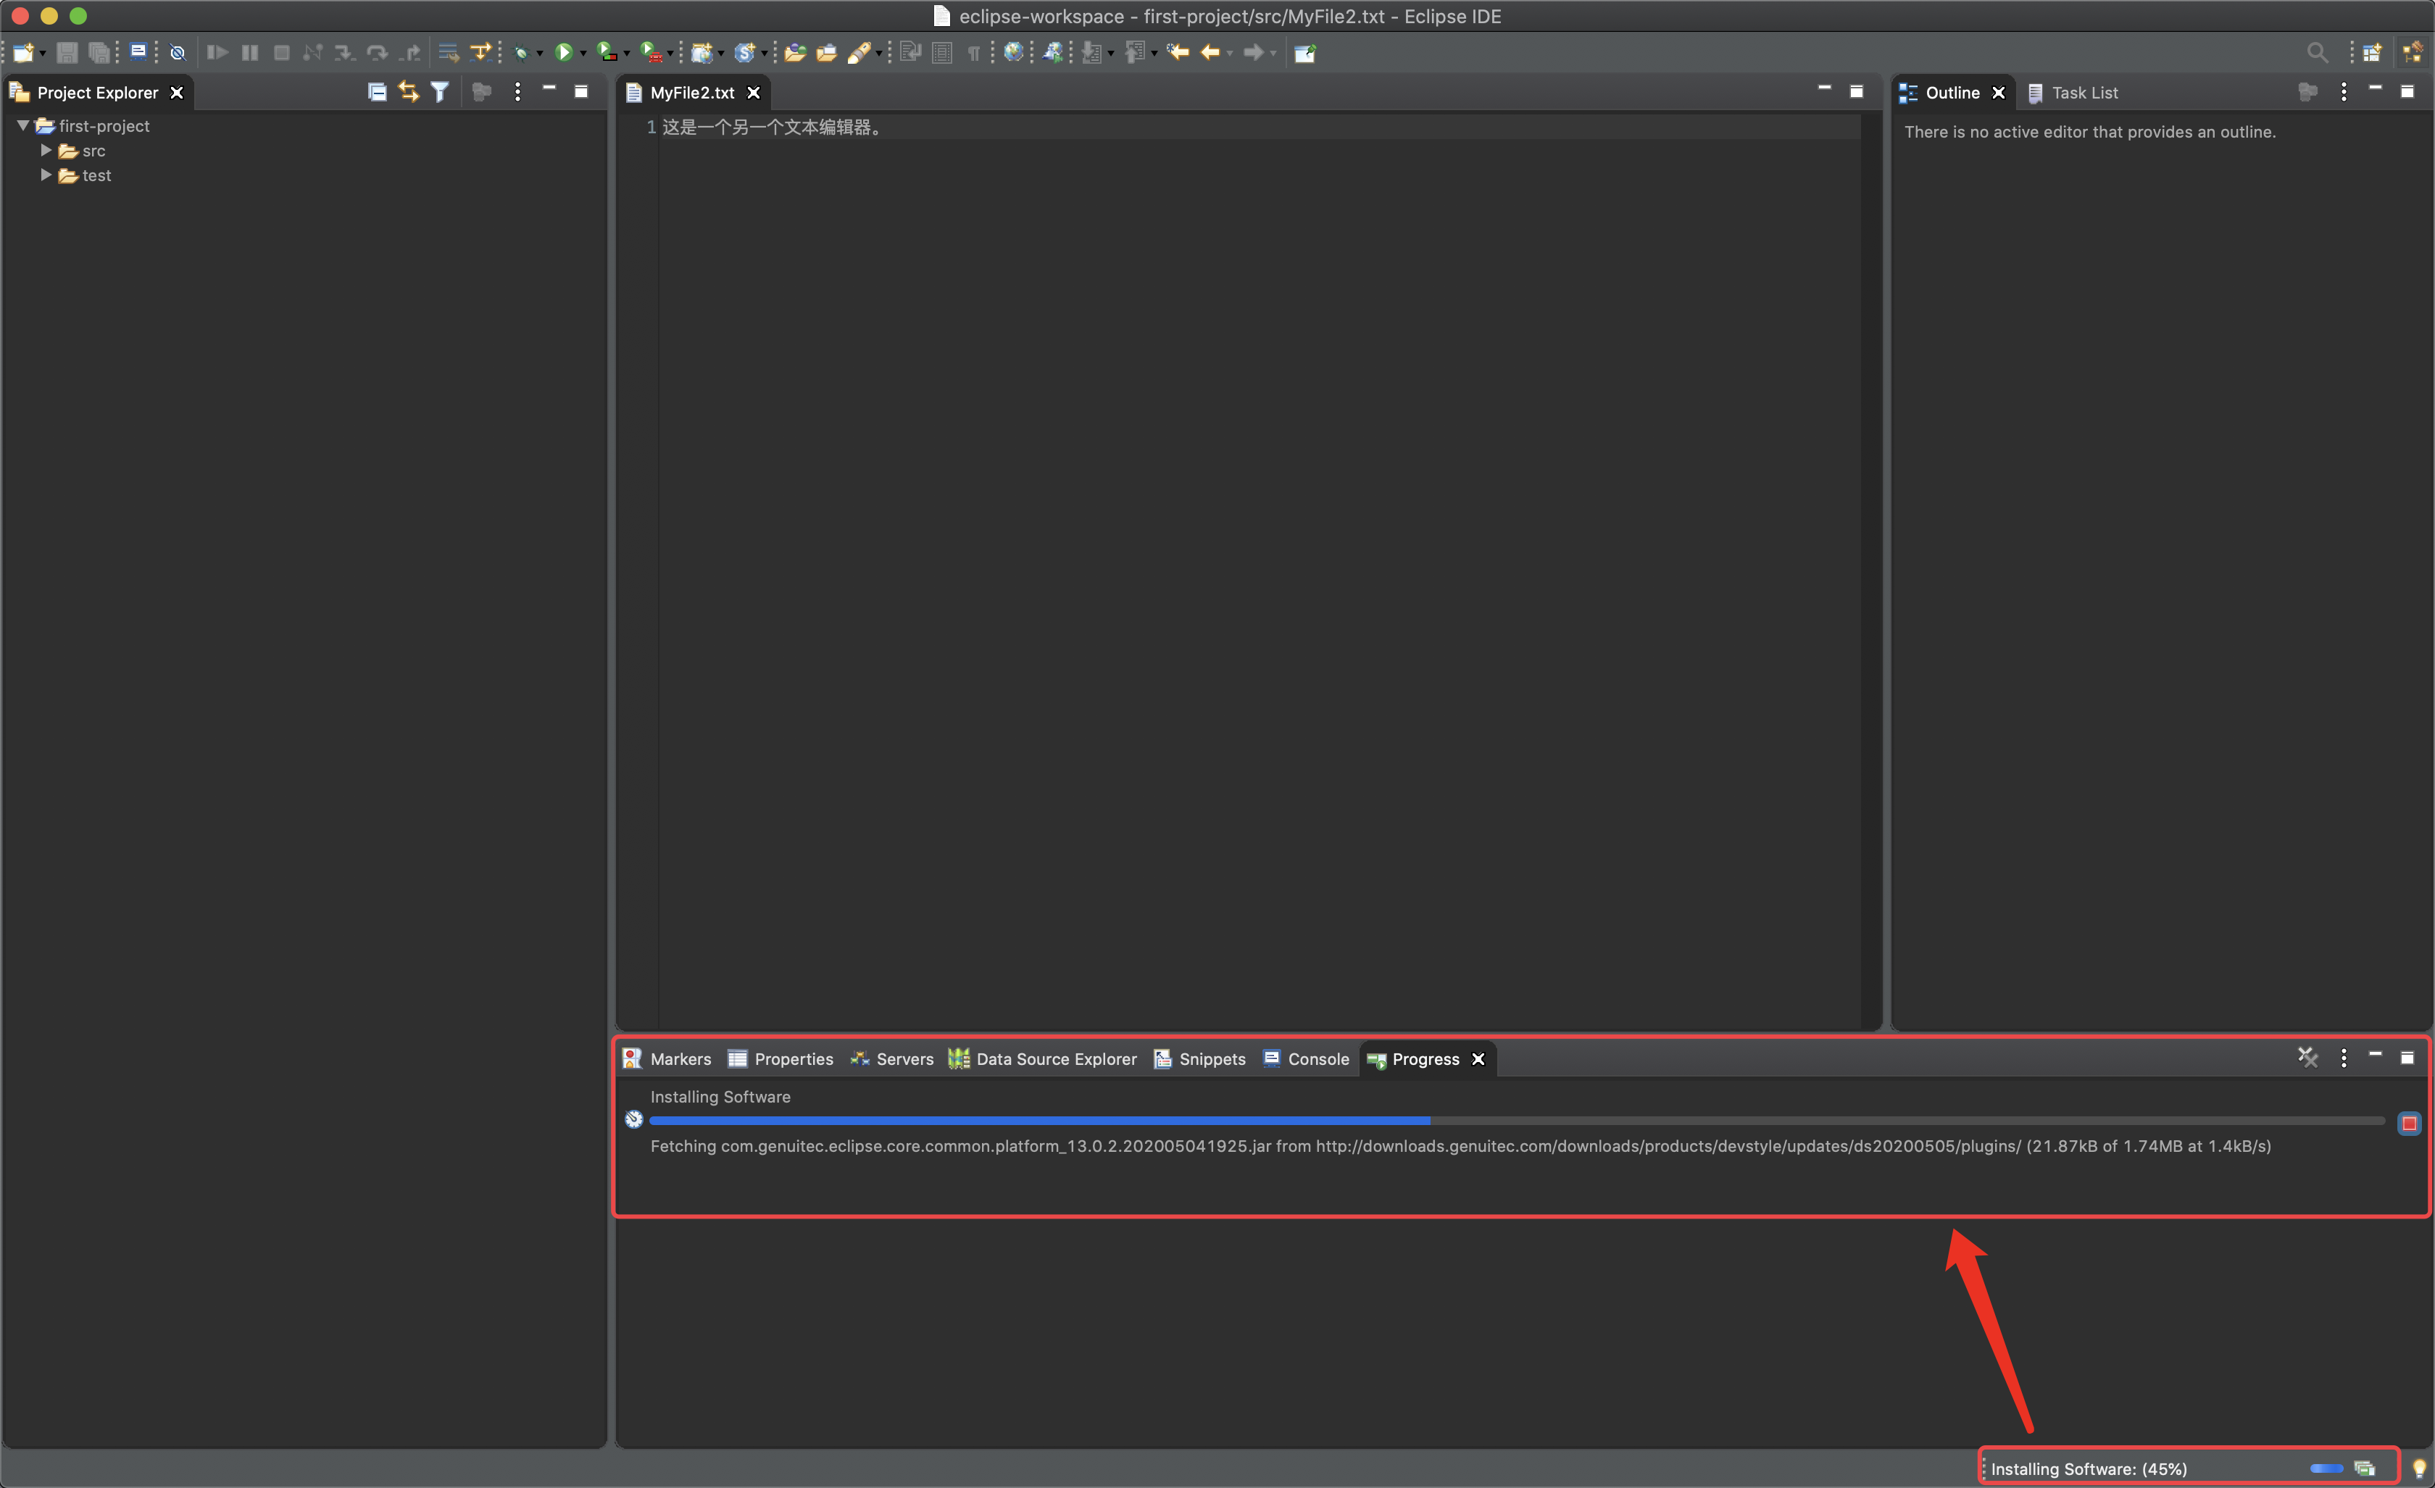The image size is (2435, 1488).
Task: Click the Debug bug icon
Action: (521, 52)
